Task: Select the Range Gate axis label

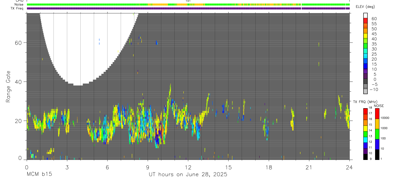Action: point(9,87)
